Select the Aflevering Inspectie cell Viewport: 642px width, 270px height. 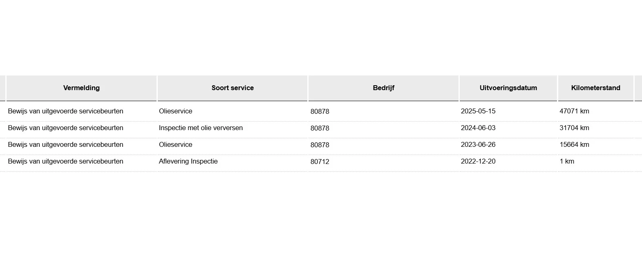click(x=188, y=161)
